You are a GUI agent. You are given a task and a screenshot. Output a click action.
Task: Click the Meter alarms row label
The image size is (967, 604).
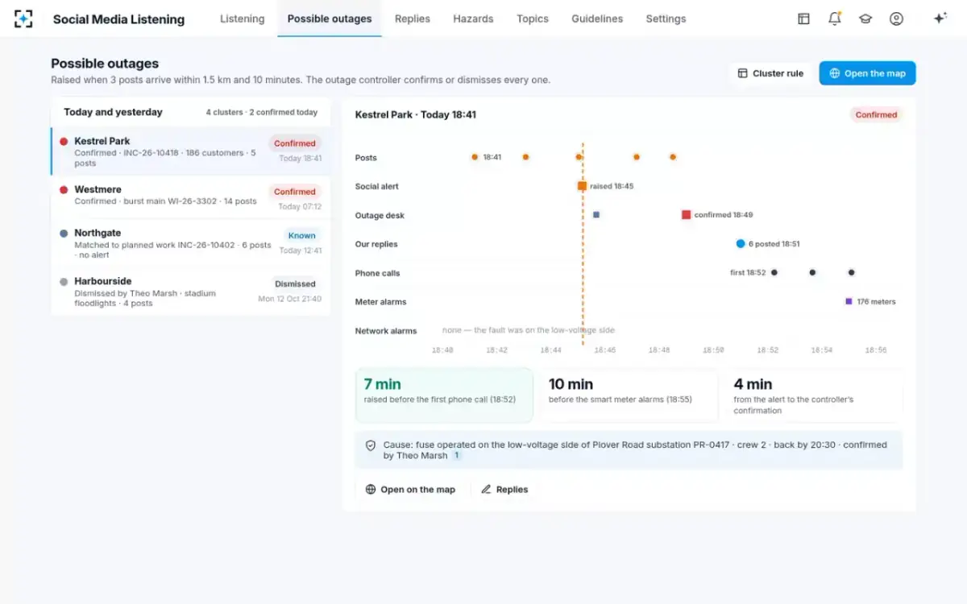coord(380,302)
